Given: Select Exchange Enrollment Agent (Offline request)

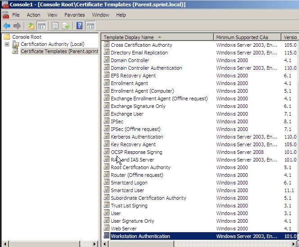Looking at the screenshot, I should coord(159,99).
